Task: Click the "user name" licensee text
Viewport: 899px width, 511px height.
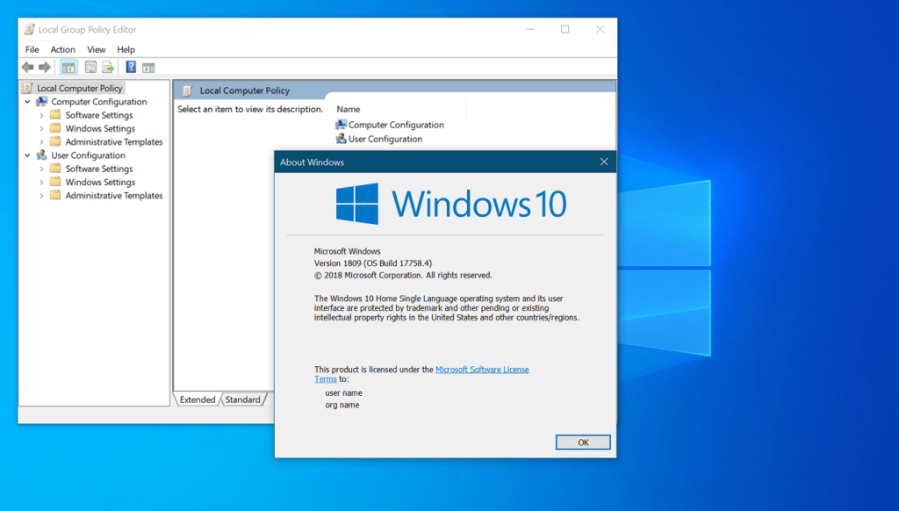Action: pos(343,392)
